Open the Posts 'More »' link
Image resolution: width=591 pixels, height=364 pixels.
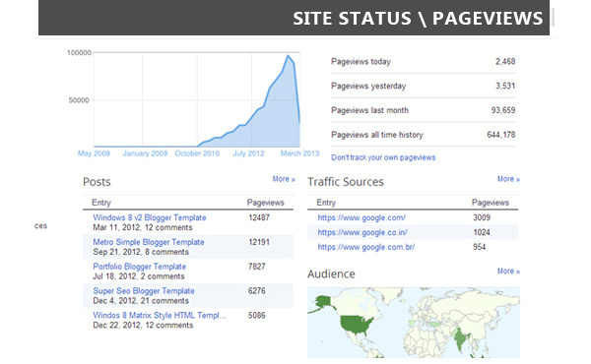click(284, 179)
